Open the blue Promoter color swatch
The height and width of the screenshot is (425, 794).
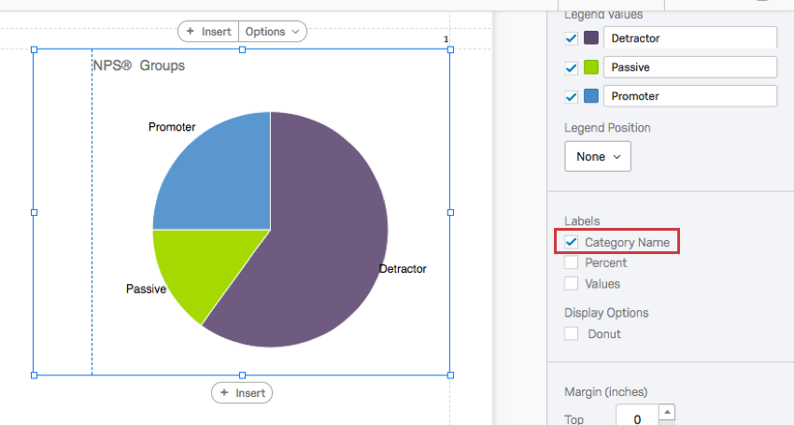pos(591,95)
